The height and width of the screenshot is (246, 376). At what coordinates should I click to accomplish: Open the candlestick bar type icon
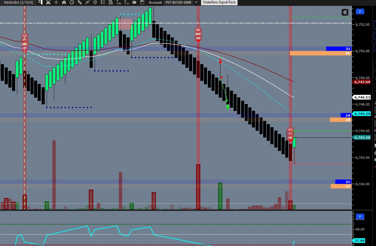click(64, 2)
